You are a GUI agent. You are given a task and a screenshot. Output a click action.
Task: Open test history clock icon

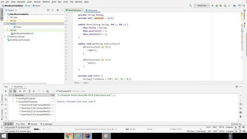pyautogui.click(x=47, y=91)
